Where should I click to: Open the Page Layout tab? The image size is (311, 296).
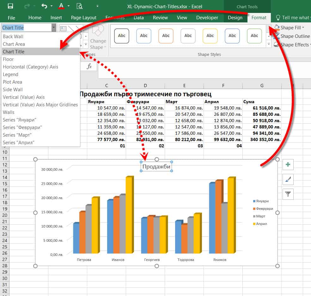(x=83, y=18)
